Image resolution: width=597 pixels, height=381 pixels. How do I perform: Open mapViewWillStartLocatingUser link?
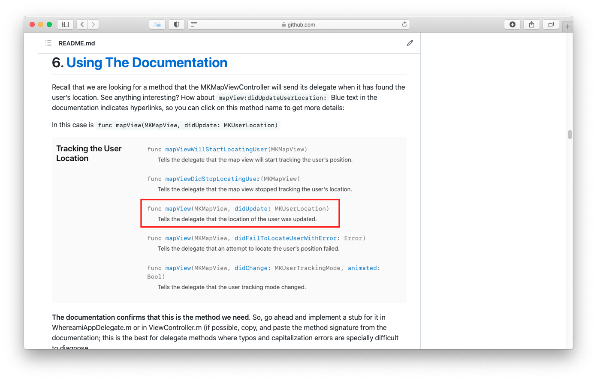pos(216,149)
